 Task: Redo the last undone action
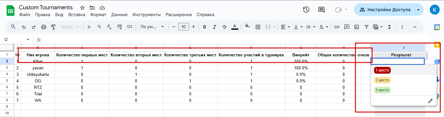(x=33, y=27)
